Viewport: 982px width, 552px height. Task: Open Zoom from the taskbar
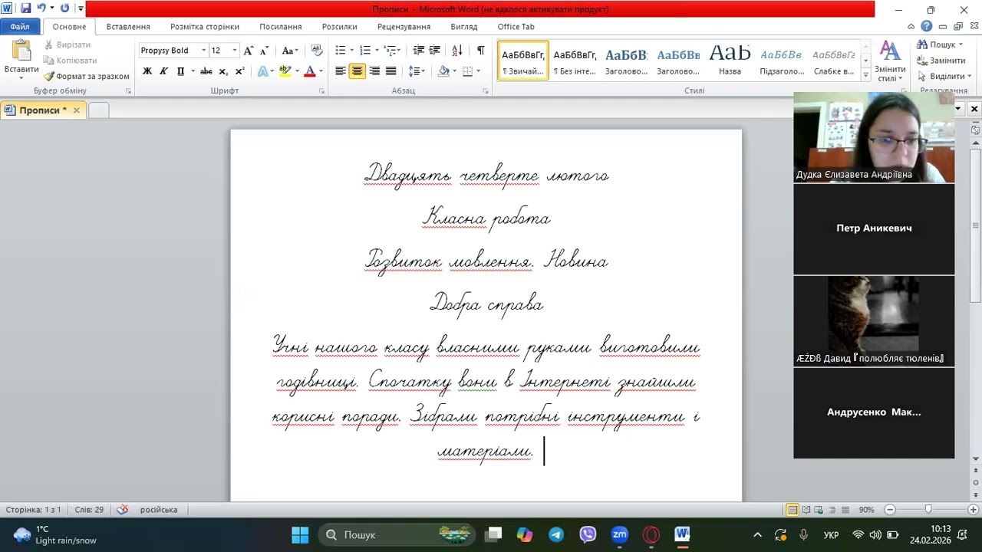click(x=619, y=534)
